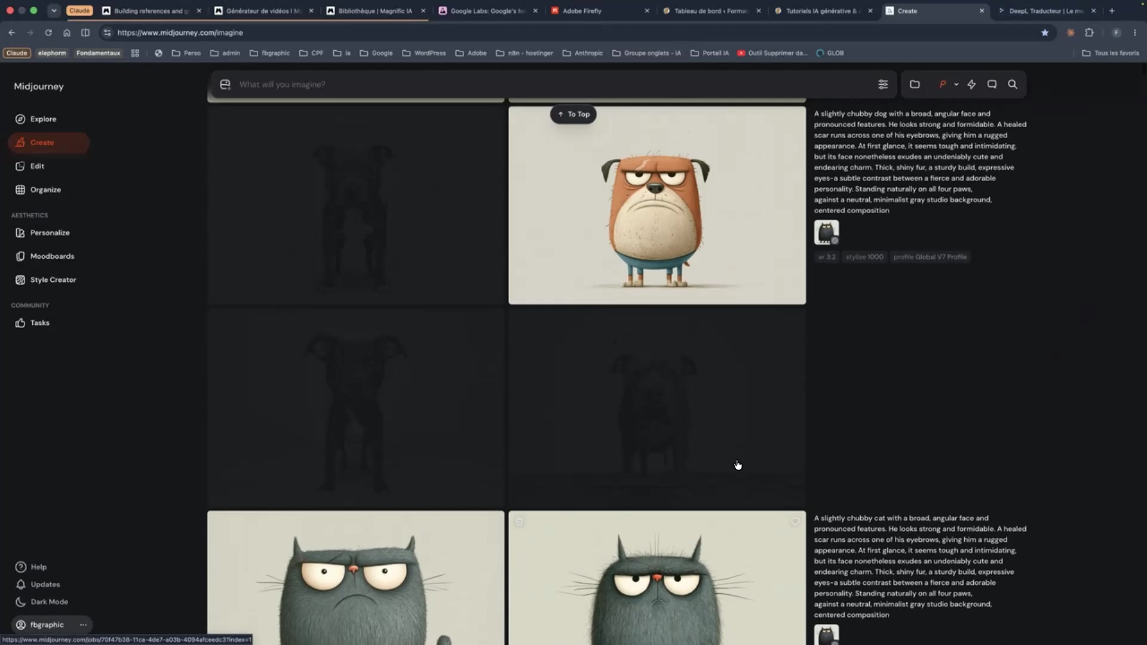Toggle the red P personalization icon

point(943,84)
